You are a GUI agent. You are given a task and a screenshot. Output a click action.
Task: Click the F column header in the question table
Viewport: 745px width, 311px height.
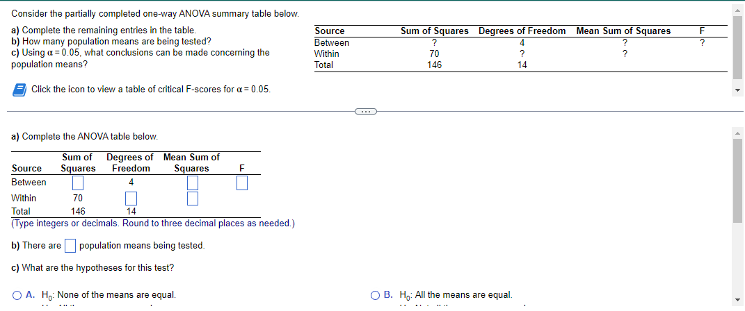click(x=702, y=31)
